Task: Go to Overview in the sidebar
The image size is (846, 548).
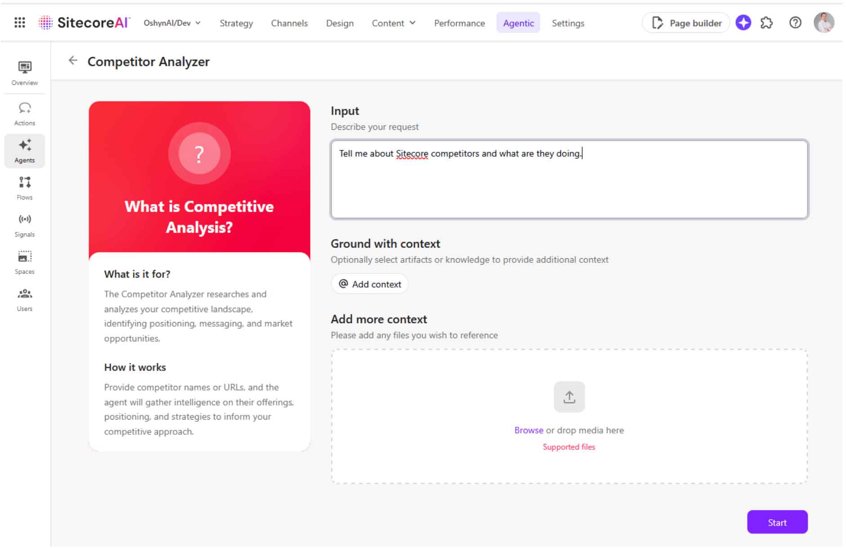Action: coord(25,73)
